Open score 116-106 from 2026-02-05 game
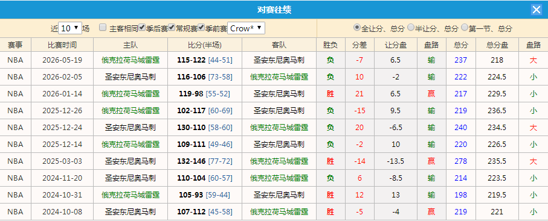This screenshot has width=548, height=221. [191, 77]
